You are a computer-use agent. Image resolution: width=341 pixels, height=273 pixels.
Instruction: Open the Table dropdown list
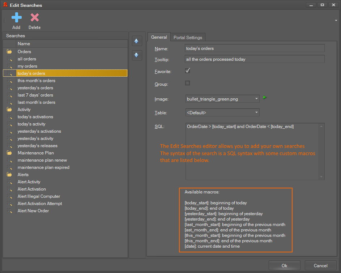(x=256, y=112)
